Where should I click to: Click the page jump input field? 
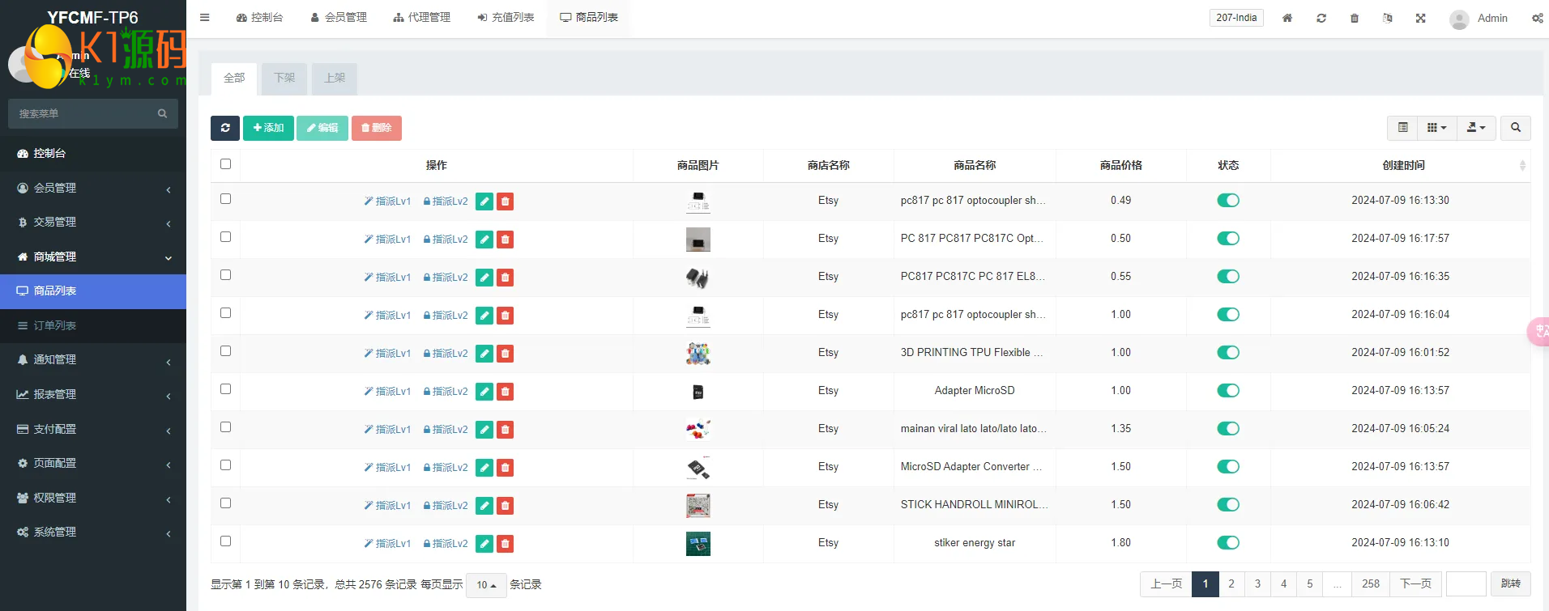[x=1466, y=583]
